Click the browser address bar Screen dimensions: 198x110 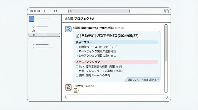(x=99, y=11)
